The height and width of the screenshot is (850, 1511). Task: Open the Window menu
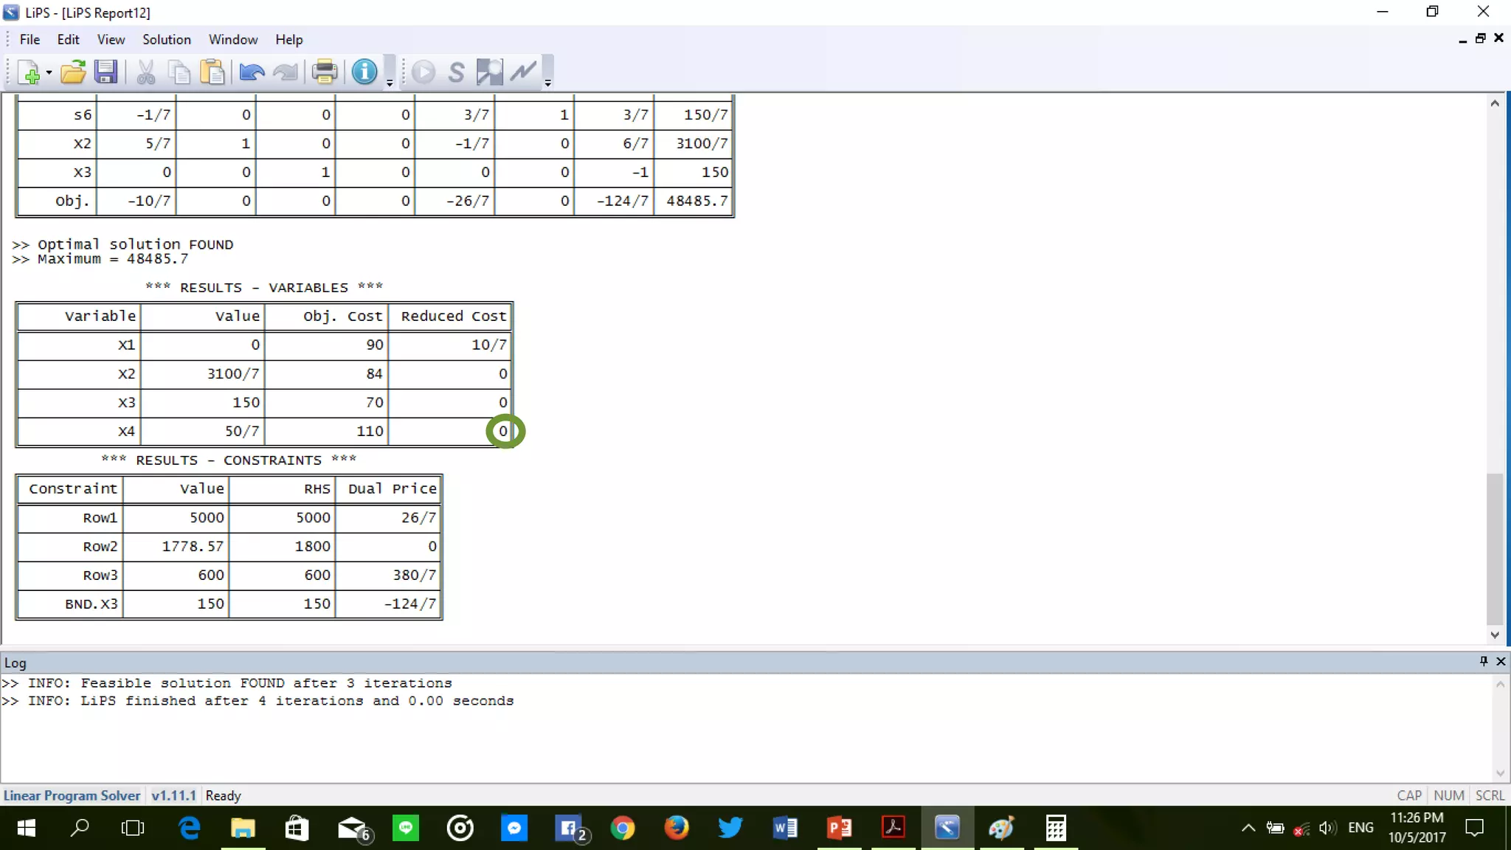coord(232,40)
